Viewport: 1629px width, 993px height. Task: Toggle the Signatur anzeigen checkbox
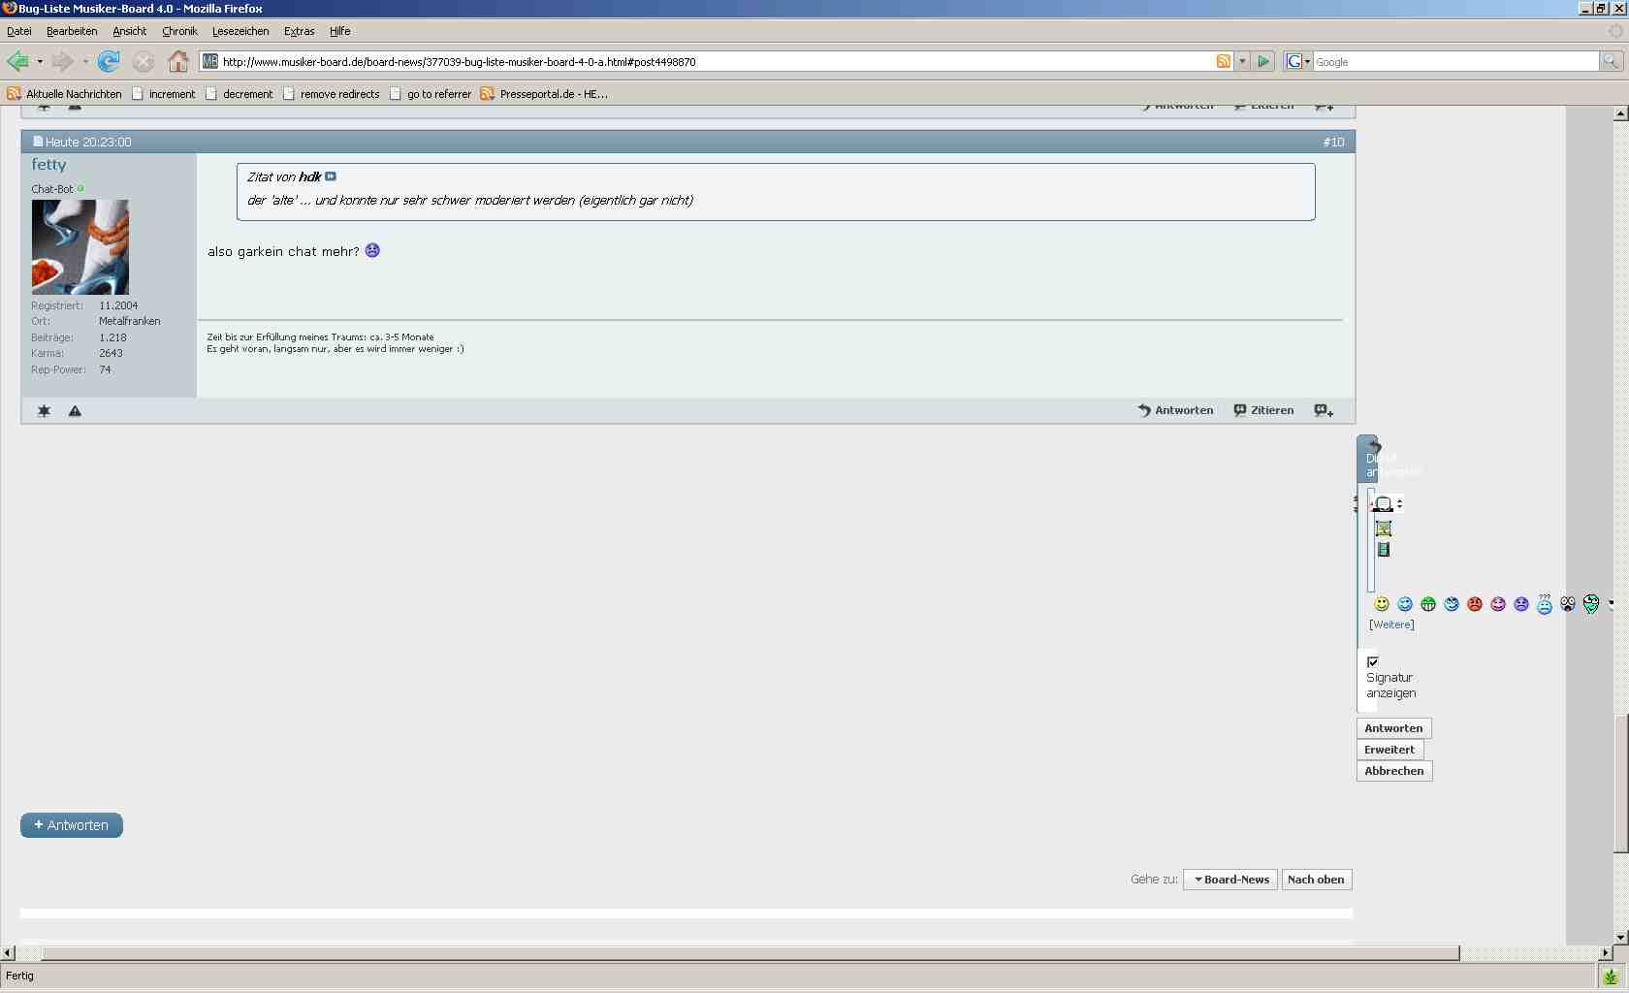pos(1373,662)
